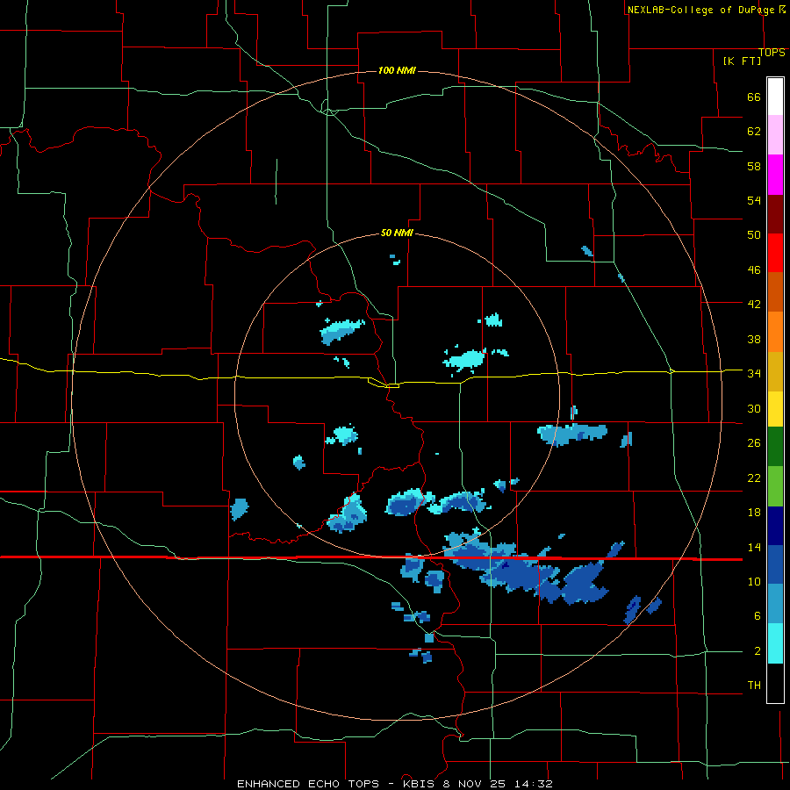Click the 66 legend value

click(754, 97)
